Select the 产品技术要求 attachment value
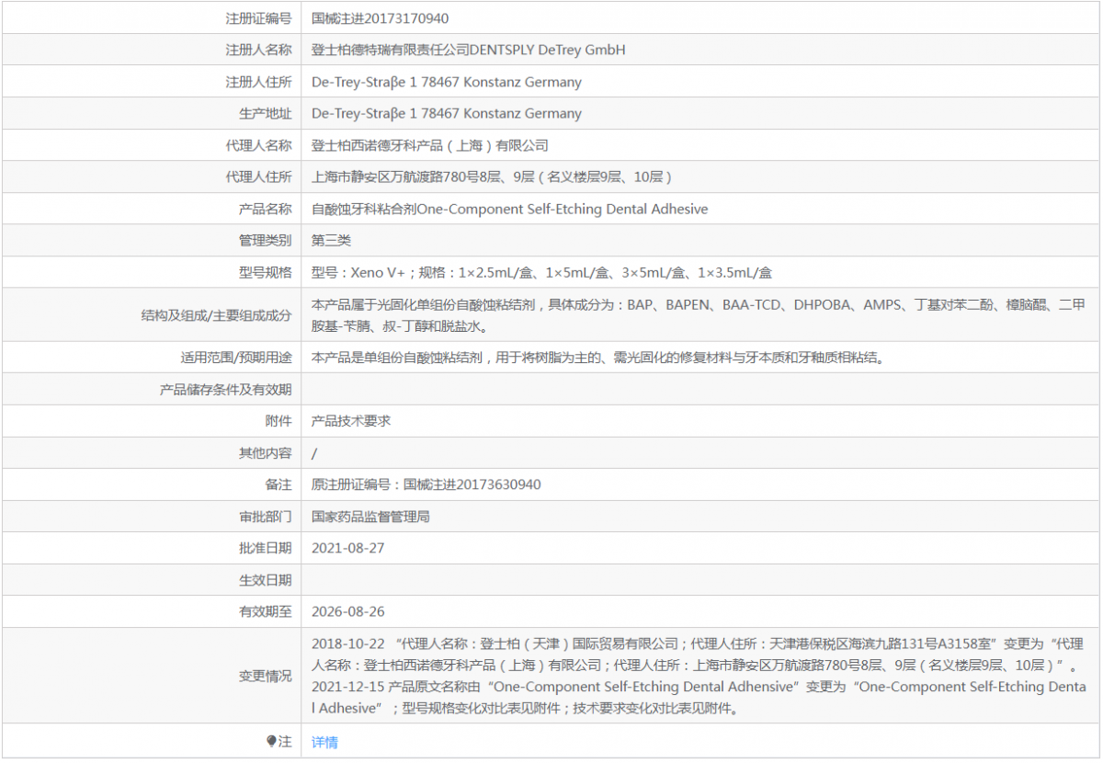This screenshot has width=1103, height=763. coord(351,421)
